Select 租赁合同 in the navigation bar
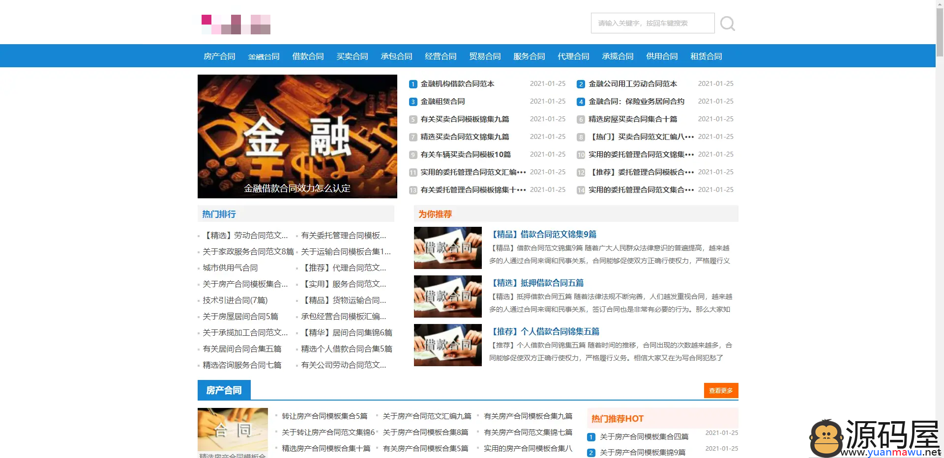944x458 pixels. click(x=706, y=56)
